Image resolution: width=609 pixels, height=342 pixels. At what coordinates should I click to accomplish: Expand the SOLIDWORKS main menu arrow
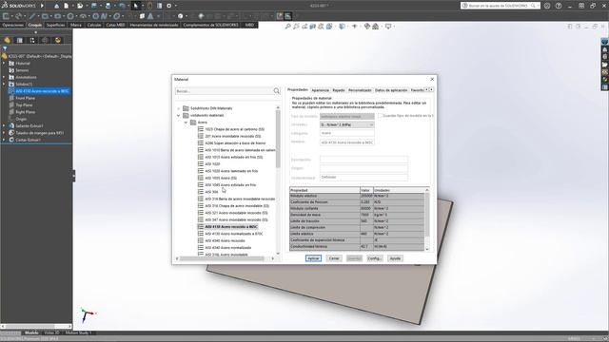42,6
